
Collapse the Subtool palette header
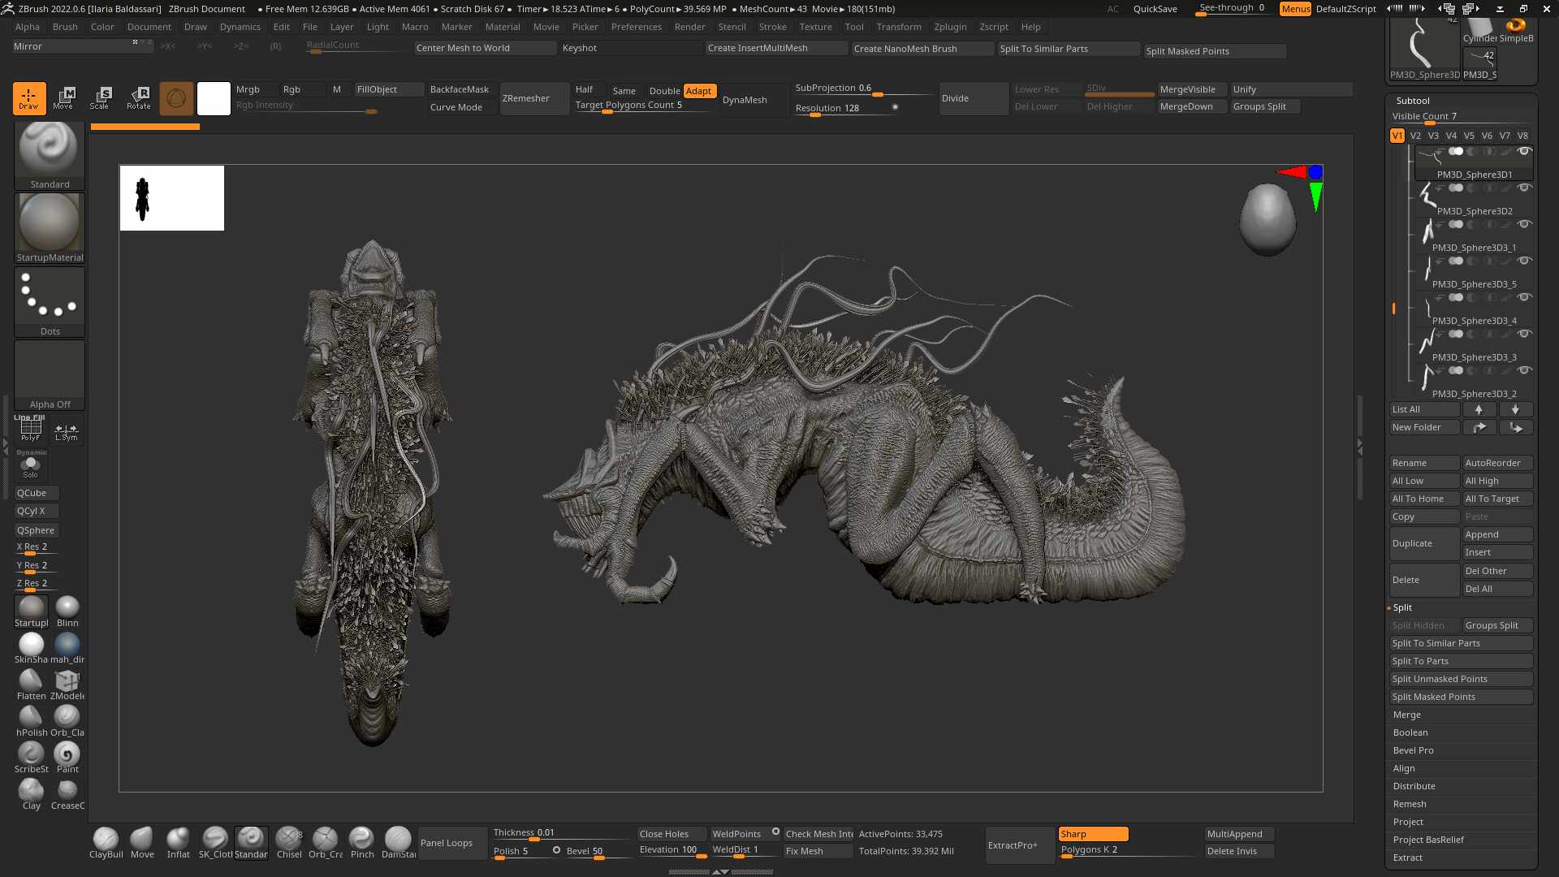pos(1413,101)
